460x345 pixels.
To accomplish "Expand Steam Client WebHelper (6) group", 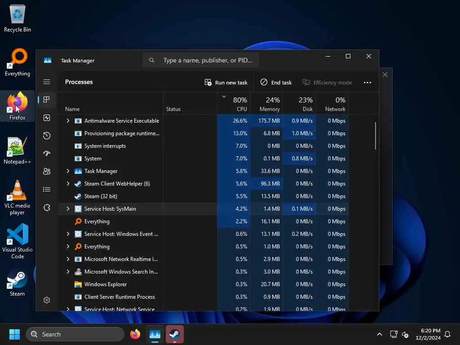I will (68, 184).
